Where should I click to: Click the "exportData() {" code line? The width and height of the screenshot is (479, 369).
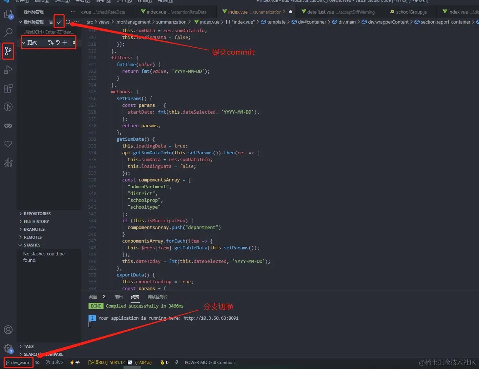136,275
